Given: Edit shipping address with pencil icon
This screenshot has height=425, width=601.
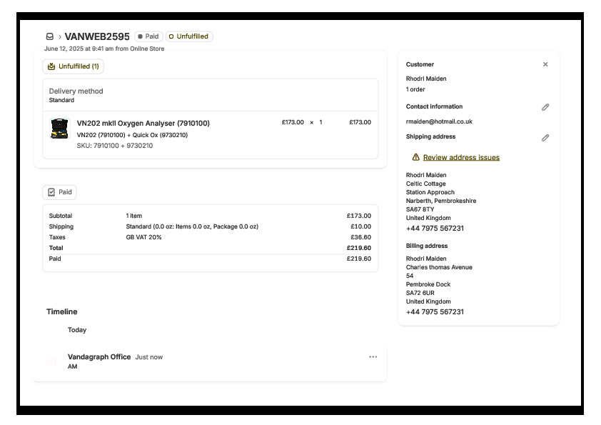Looking at the screenshot, I should click(x=545, y=137).
